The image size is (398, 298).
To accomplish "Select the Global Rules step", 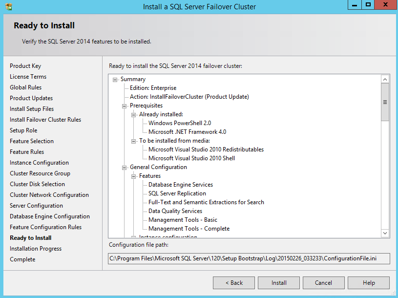I will 25,87.
